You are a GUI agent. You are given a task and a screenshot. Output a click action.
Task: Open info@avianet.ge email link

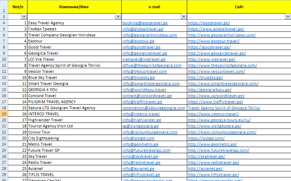(138, 169)
